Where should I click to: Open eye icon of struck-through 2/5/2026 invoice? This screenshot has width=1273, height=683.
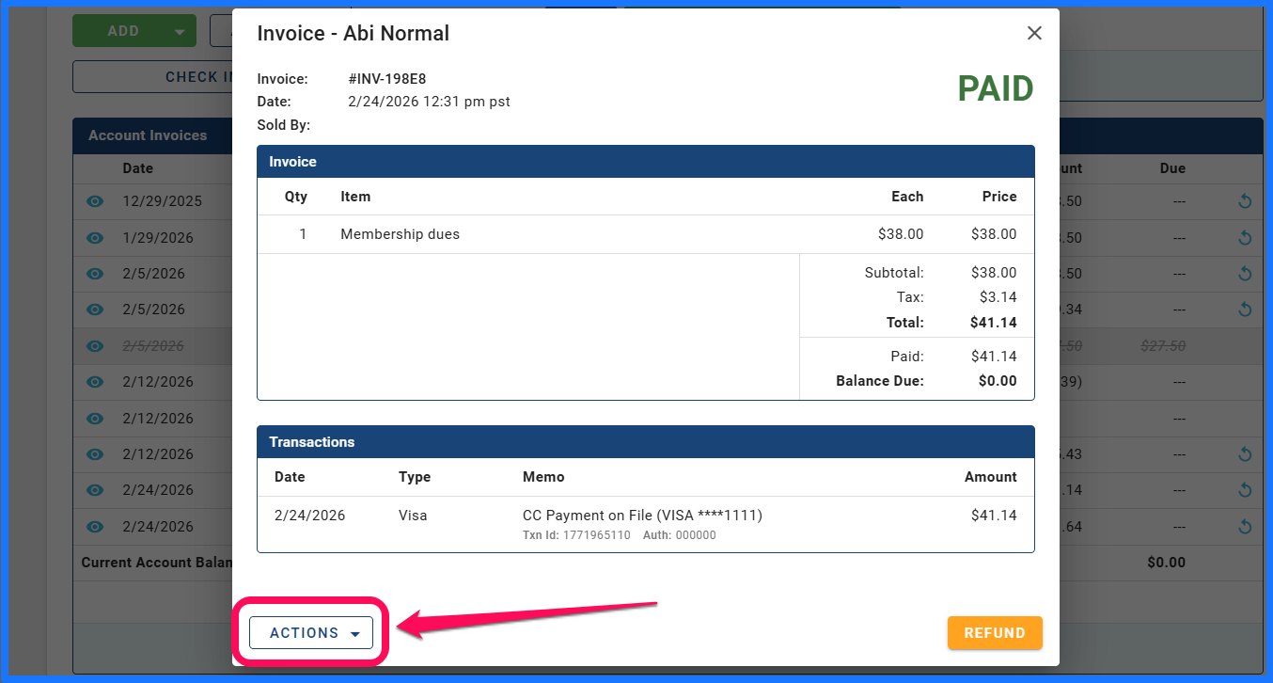pos(95,346)
